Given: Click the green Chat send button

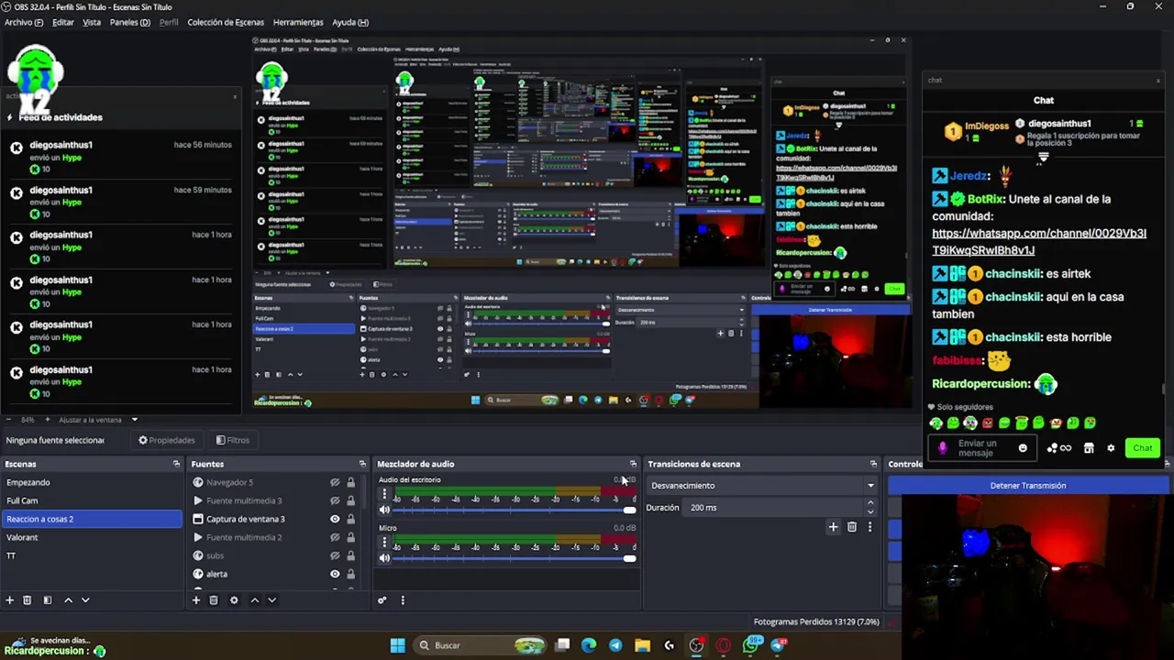Looking at the screenshot, I should pos(1142,448).
